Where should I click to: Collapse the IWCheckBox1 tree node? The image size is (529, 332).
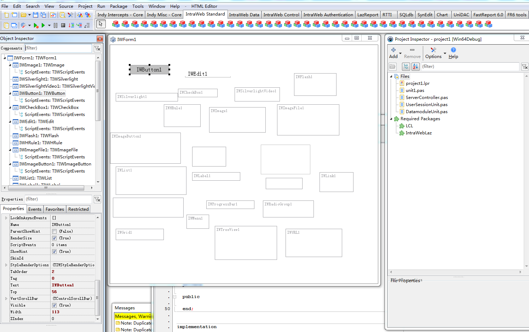click(10, 107)
